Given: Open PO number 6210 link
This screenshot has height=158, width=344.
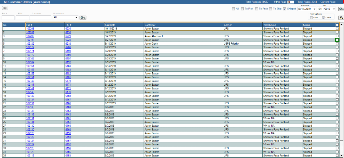Looking at the screenshot, I should (68, 44).
